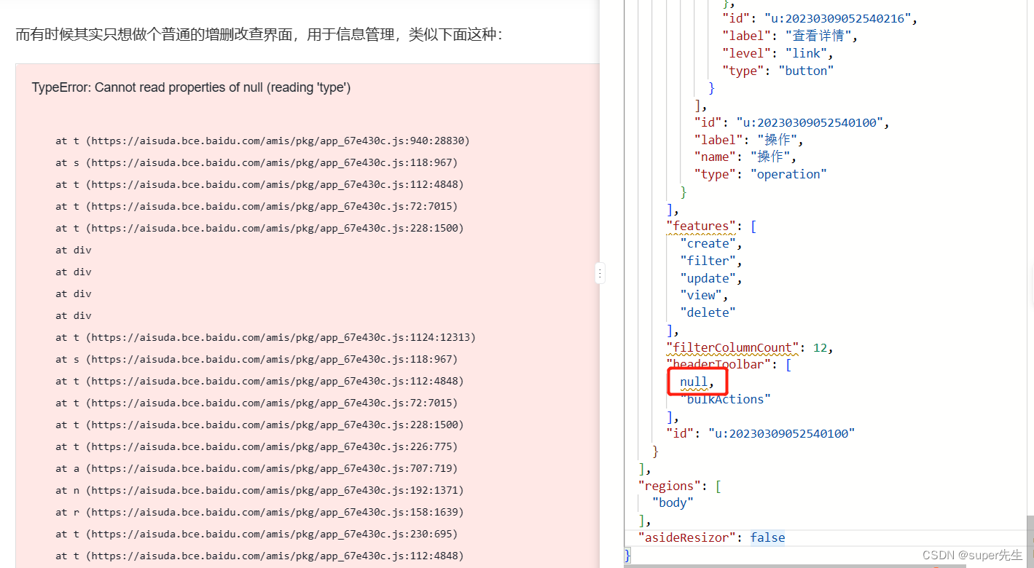Click stack trace line ending 940:28830
This screenshot has height=568, width=1034.
click(x=262, y=141)
